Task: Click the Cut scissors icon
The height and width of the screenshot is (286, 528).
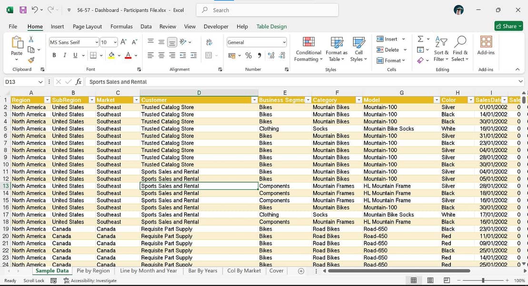Action: pos(31,40)
